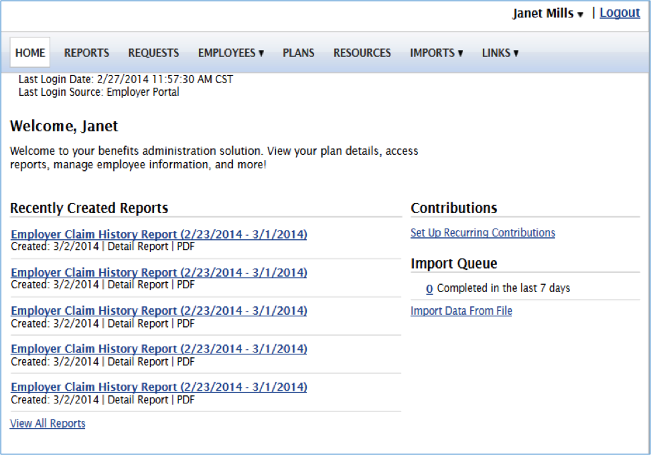Open the Janet Mills user menu
Viewport: 651px width, 455px height.
point(548,13)
